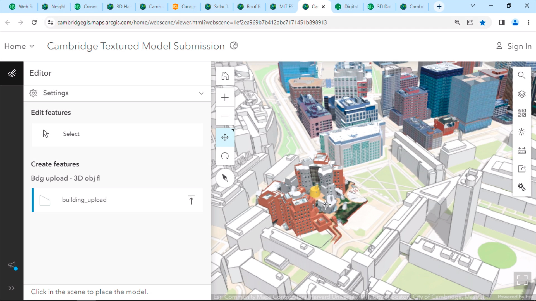Go forward in browser history
536x301 pixels.
[21, 22]
